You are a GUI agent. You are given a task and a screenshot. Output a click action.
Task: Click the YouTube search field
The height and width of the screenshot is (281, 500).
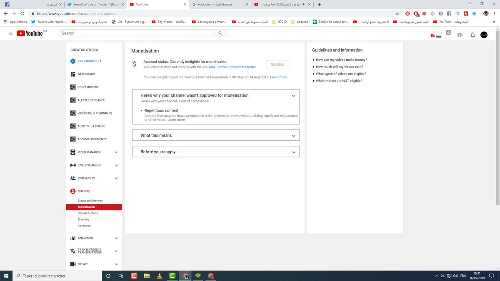pyautogui.click(x=136, y=33)
